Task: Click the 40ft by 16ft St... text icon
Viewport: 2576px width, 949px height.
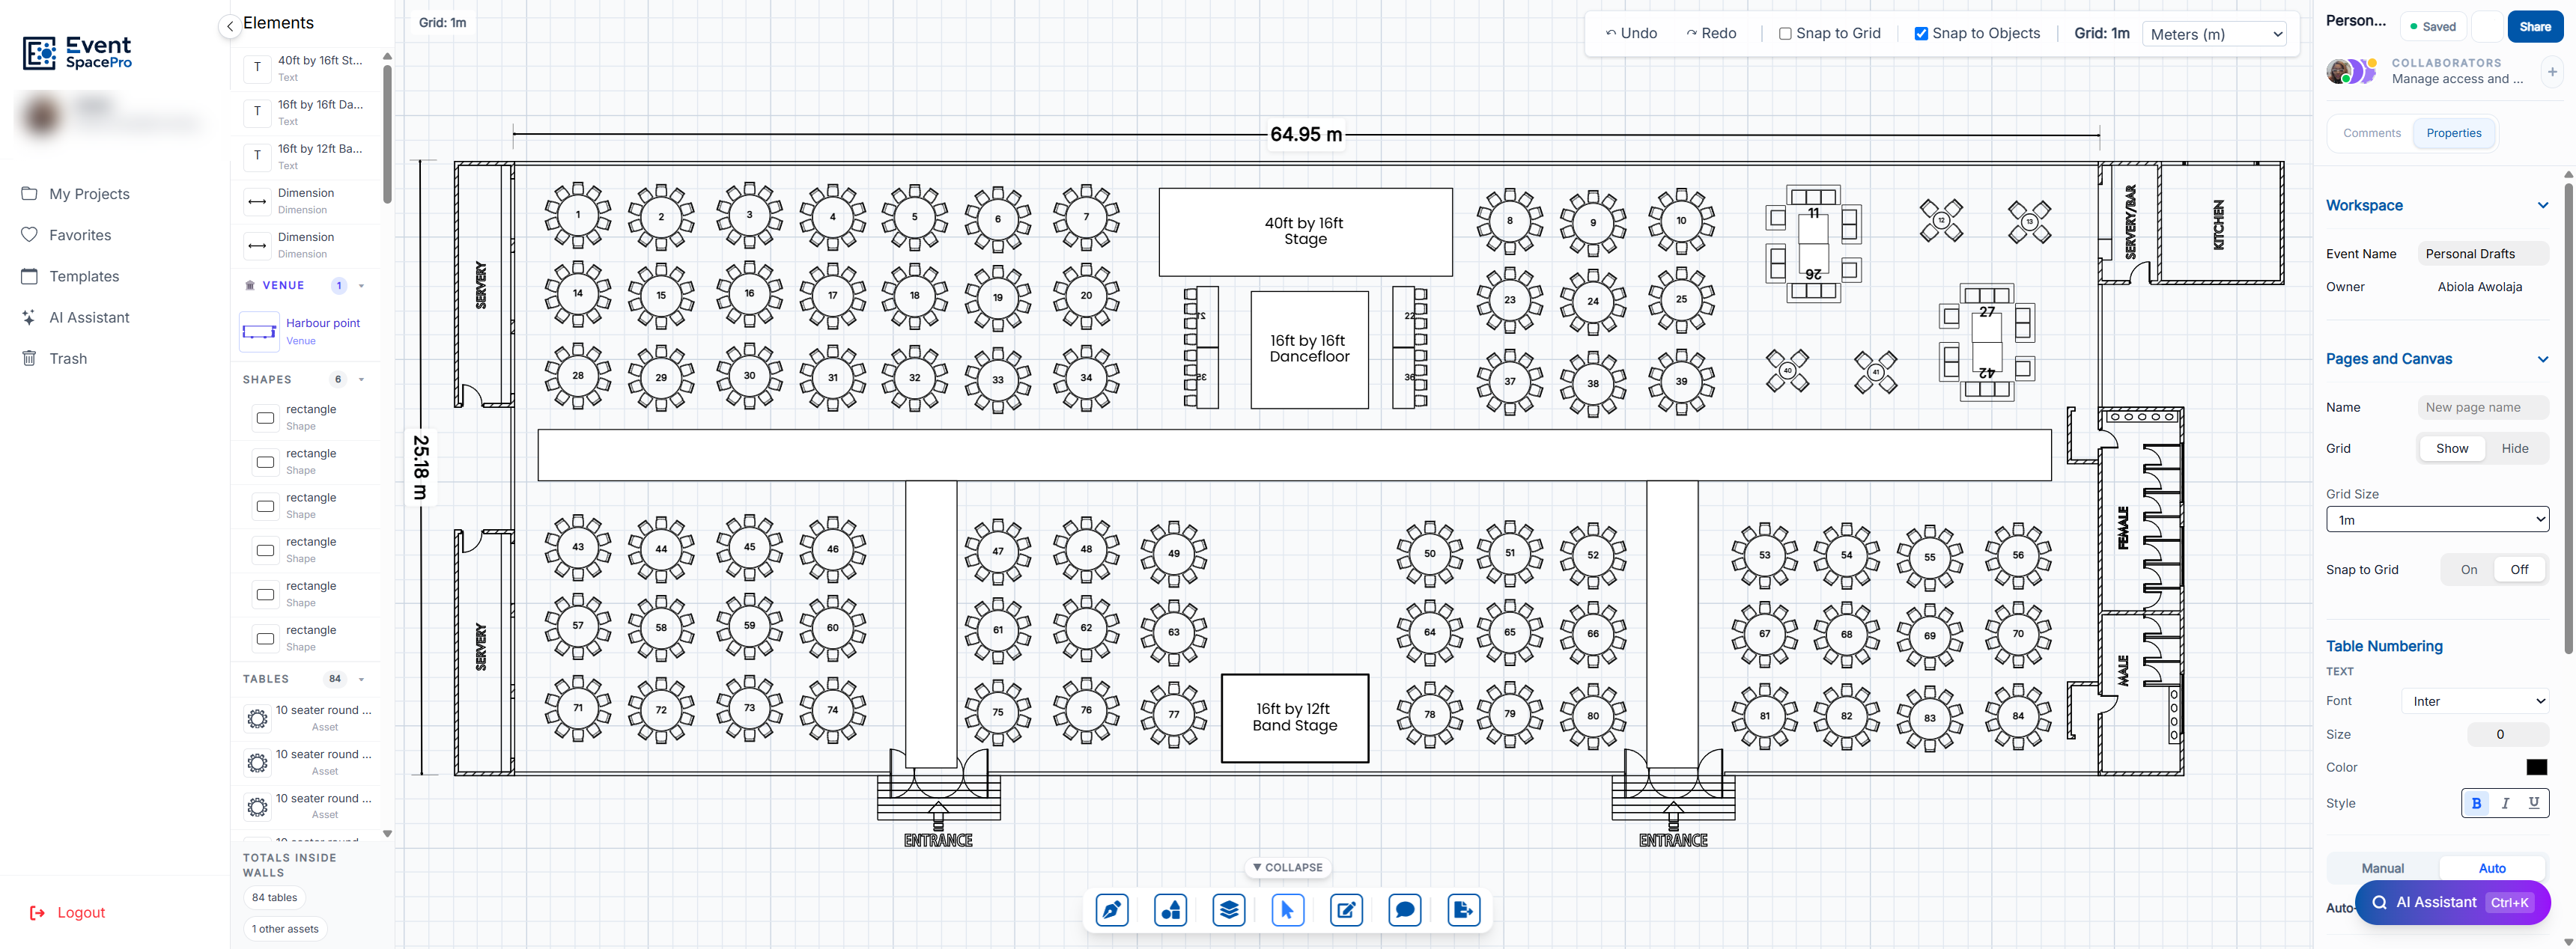Action: point(257,68)
